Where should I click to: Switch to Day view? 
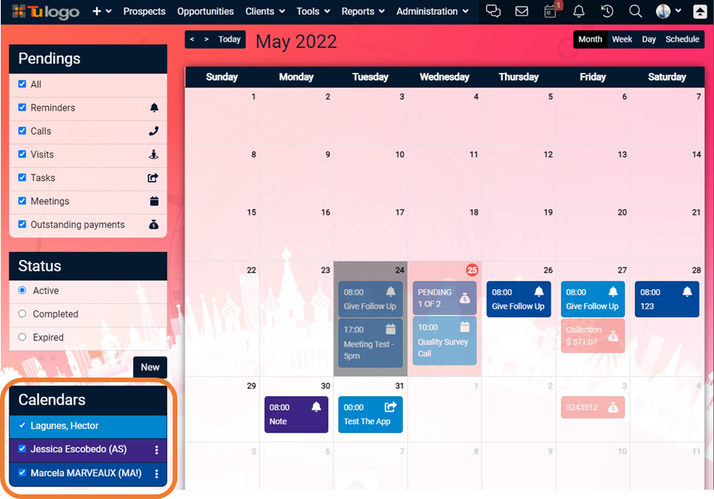649,39
